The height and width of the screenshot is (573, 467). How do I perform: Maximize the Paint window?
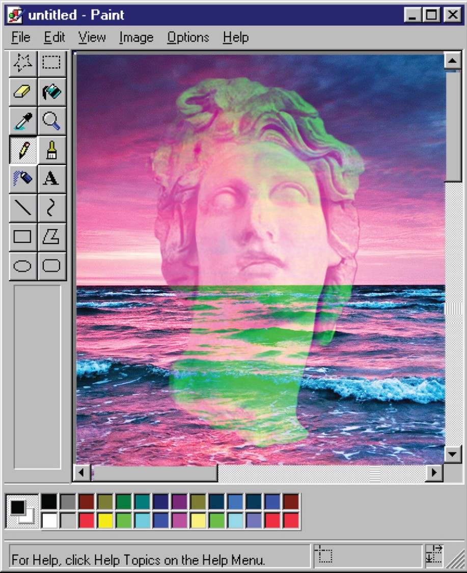pos(432,15)
